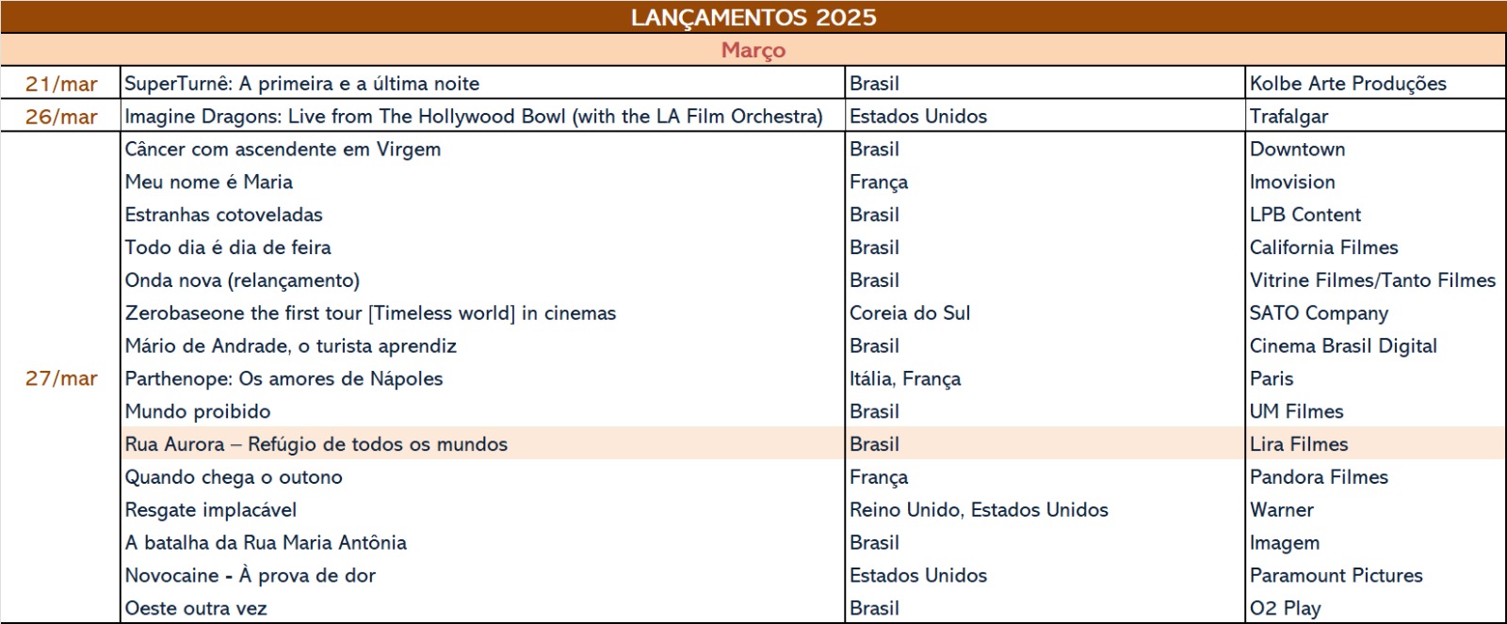Screen dimensions: 1507x624
Task: Select 'Reino Unido, Estados Unidos' cell
Action: [x=979, y=510]
